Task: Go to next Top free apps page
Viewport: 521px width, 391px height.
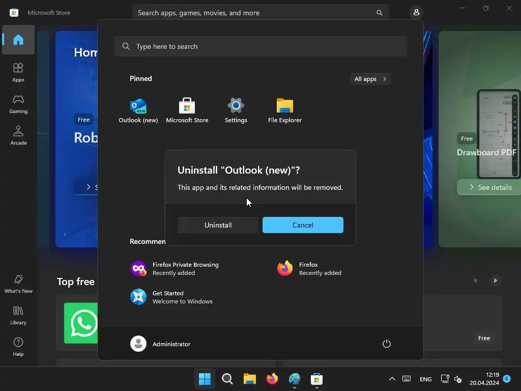Action: coord(496,281)
